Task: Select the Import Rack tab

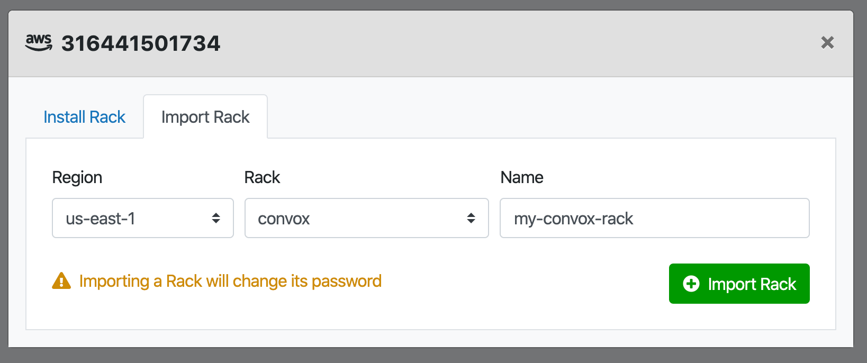Action: tap(205, 117)
